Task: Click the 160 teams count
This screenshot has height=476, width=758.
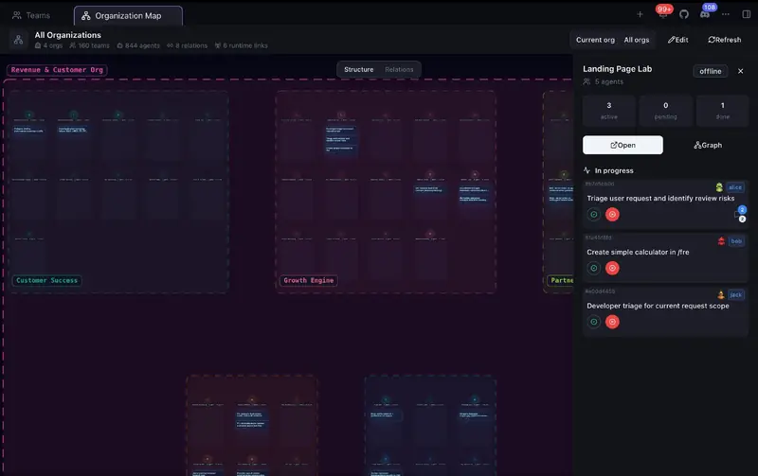Action: tap(89, 45)
